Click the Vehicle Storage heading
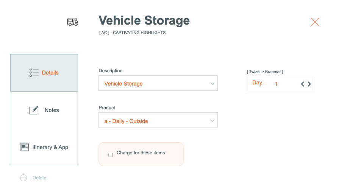339x196 pixels. [x=144, y=20]
